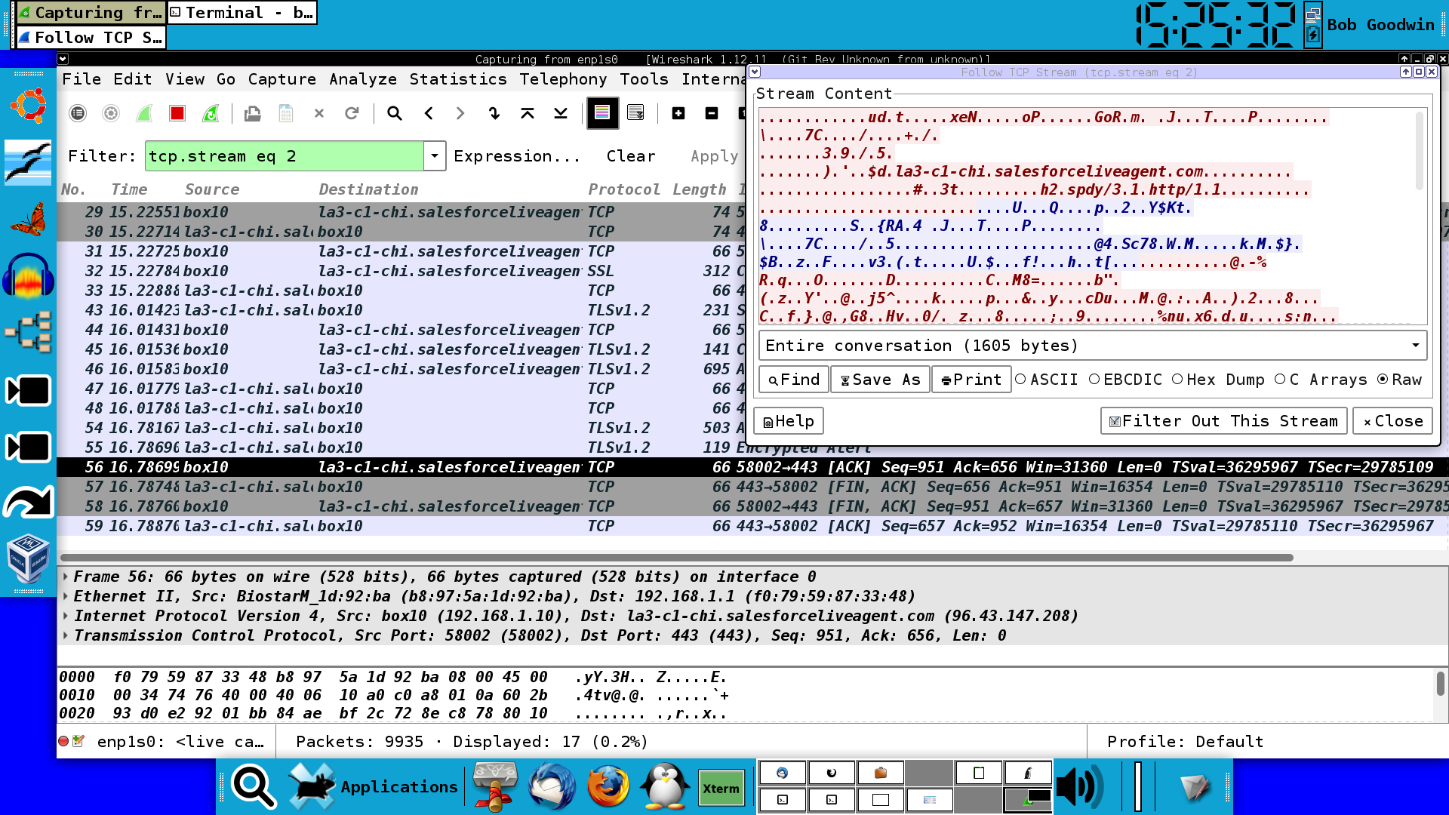Click the restart capture shark fin icon

pyautogui.click(x=211, y=113)
